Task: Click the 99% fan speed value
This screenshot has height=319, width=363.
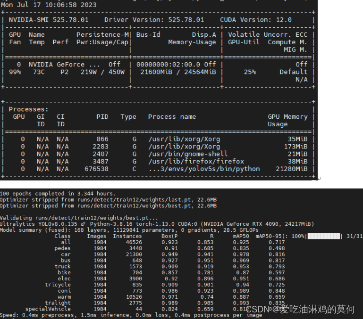Action: 15,72
